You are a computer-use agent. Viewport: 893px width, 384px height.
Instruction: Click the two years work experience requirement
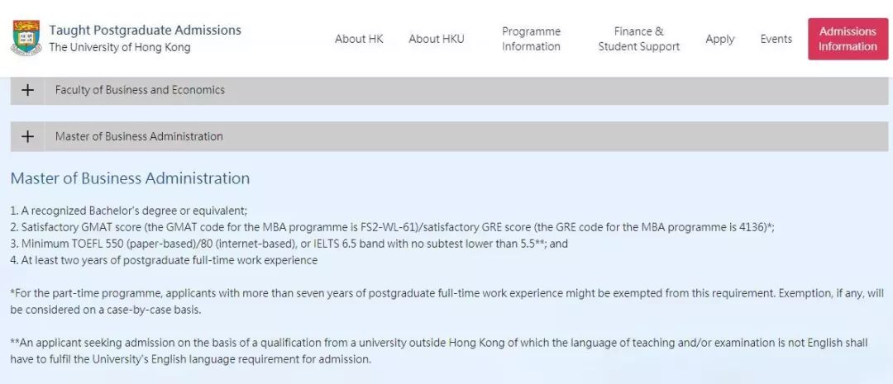(164, 260)
